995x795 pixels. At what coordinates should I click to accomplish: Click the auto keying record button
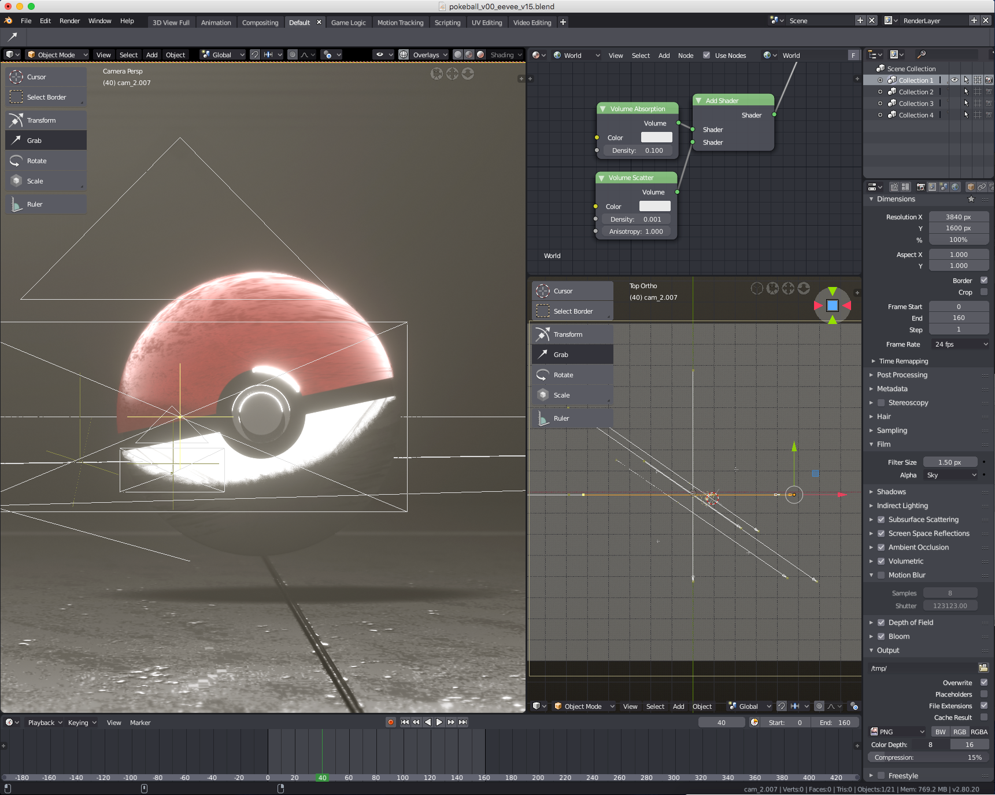click(x=391, y=722)
